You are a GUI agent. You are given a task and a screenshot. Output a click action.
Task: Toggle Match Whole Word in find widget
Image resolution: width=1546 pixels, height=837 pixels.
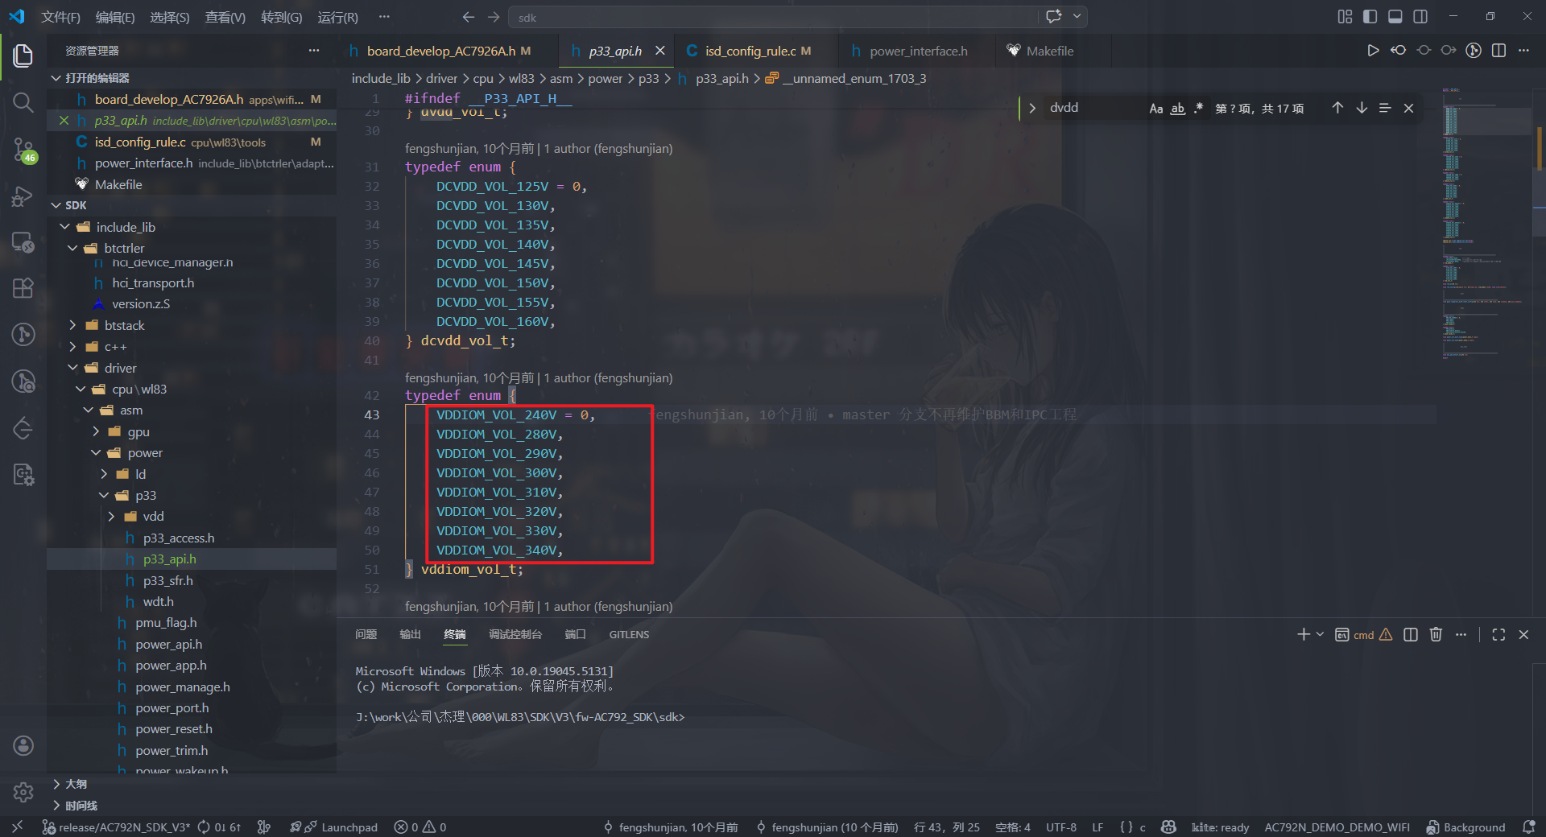pos(1177,108)
